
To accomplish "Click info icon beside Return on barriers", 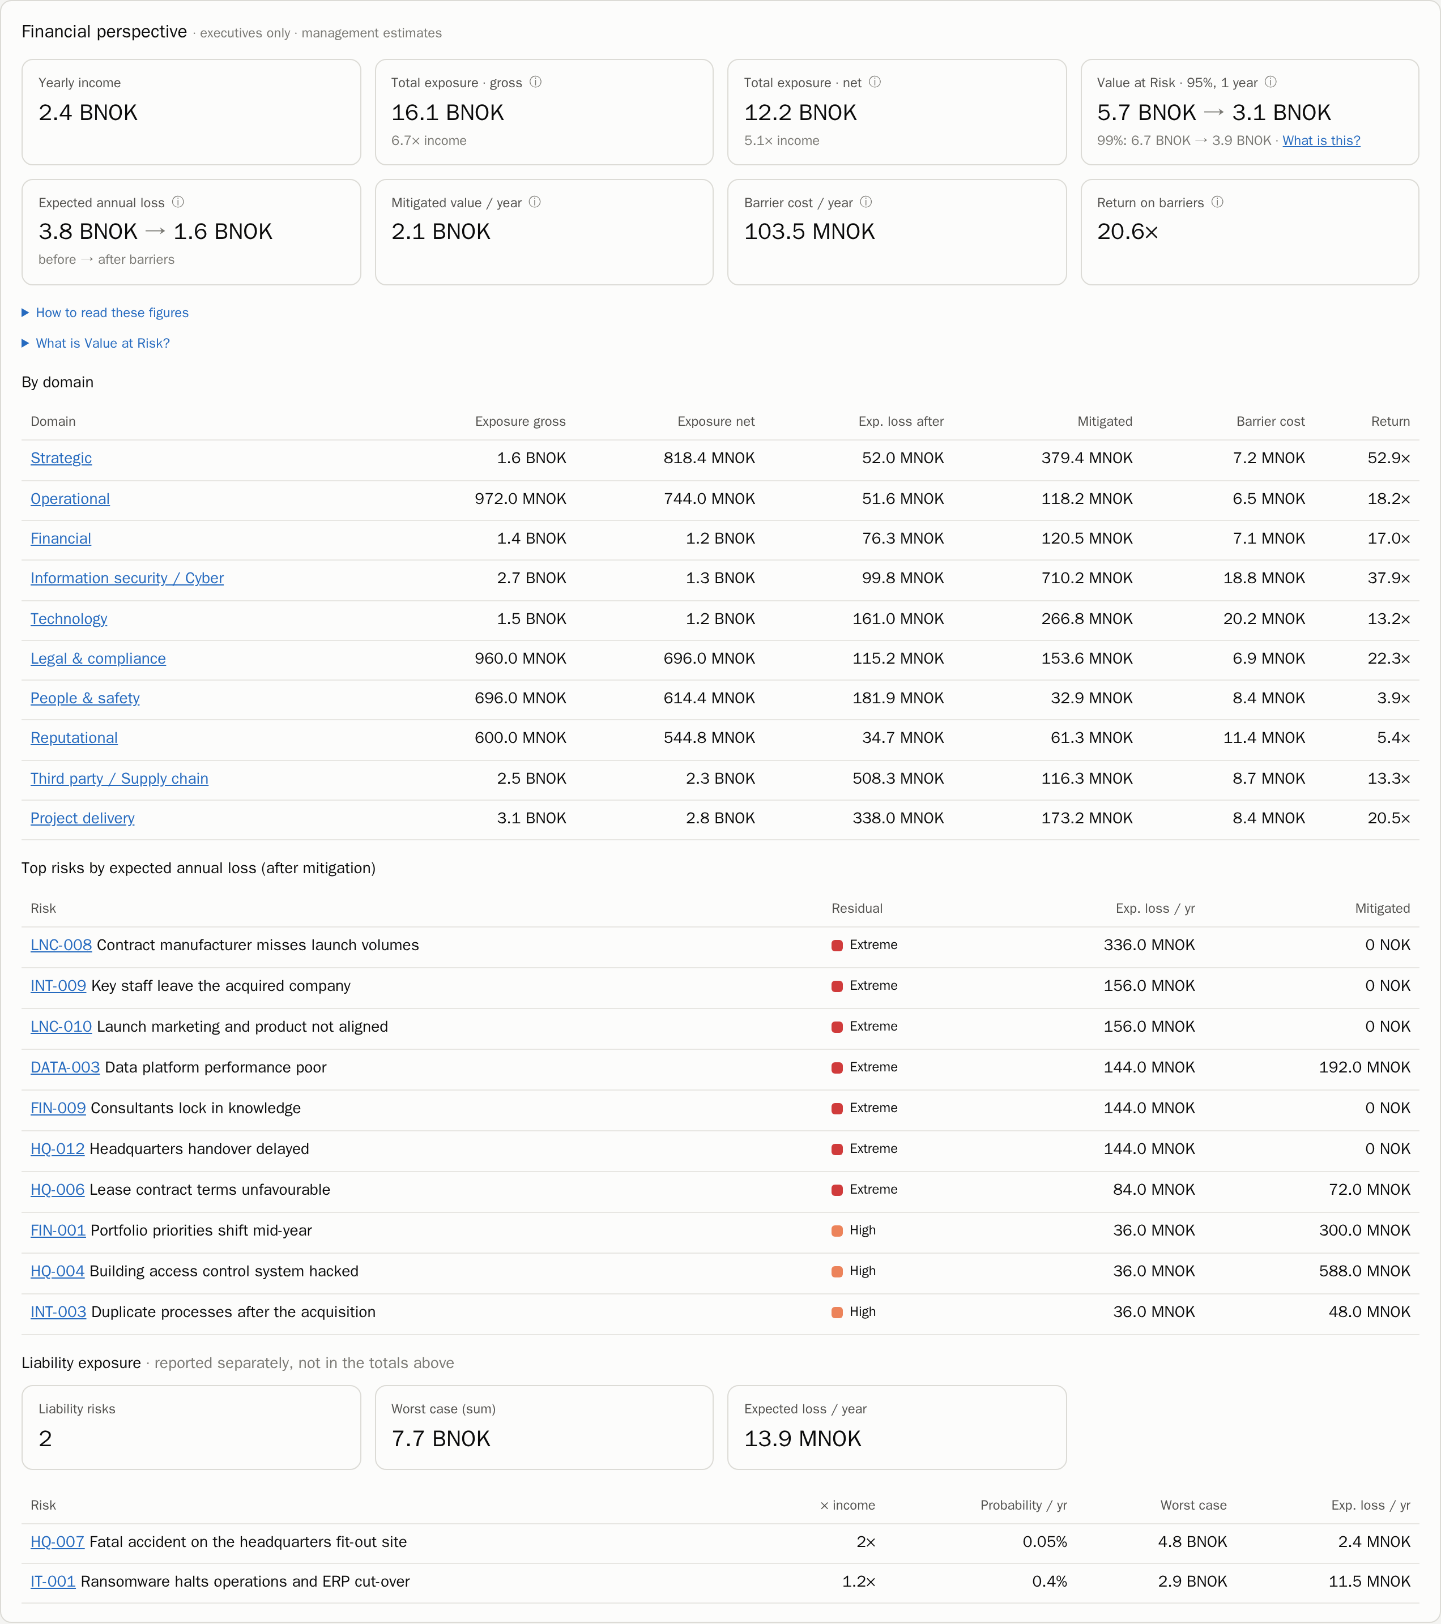I will tap(1217, 202).
